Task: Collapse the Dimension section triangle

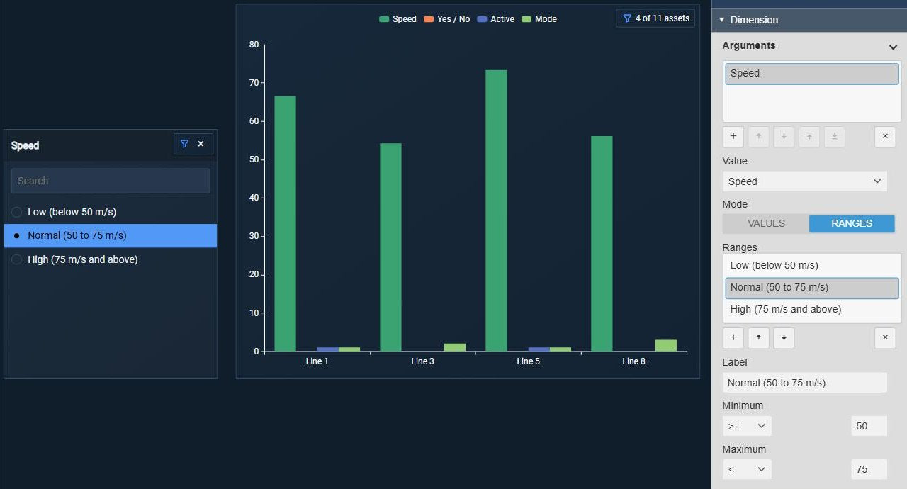Action: click(721, 20)
